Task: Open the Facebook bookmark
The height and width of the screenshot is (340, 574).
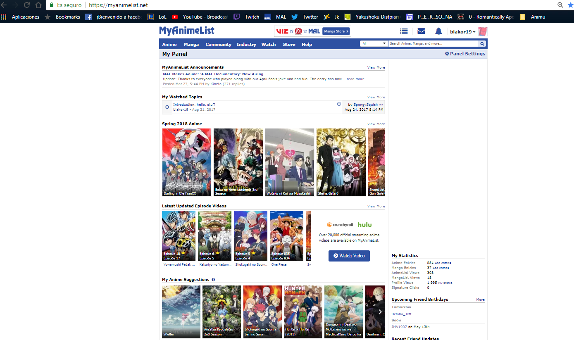Action: pos(113,17)
